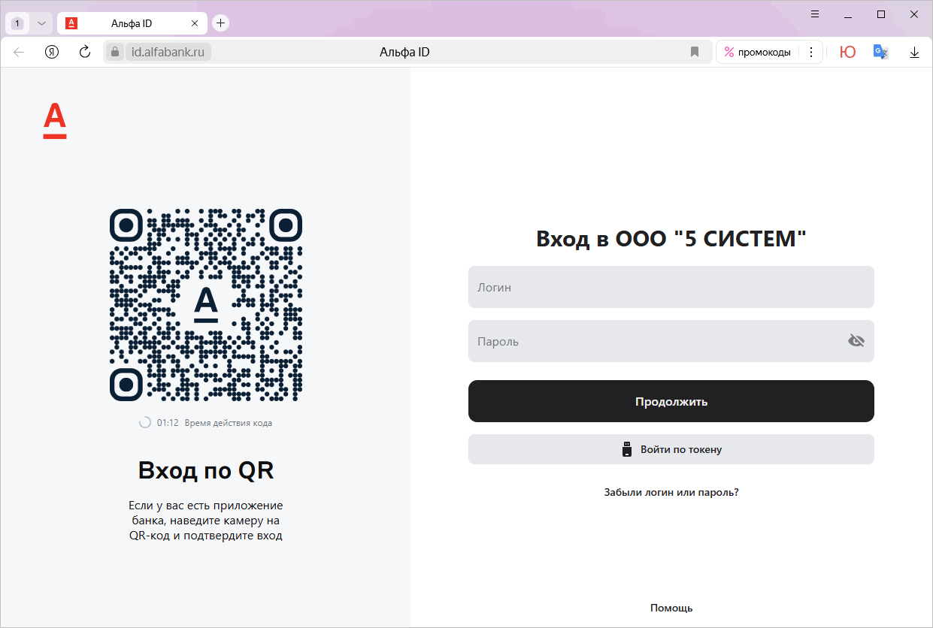Viewport: 933px width, 628px height.
Task: Choose Войти по токену button
Action: tap(671, 449)
